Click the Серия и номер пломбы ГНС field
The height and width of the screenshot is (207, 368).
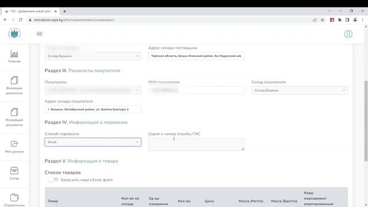click(x=196, y=144)
